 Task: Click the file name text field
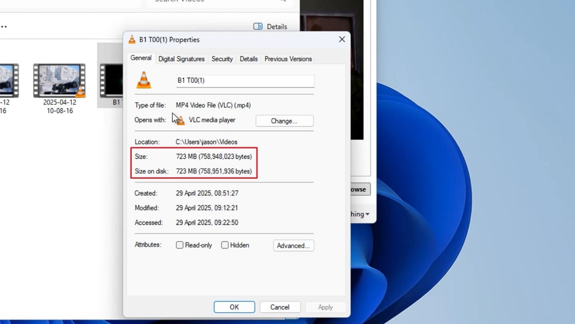pos(245,81)
